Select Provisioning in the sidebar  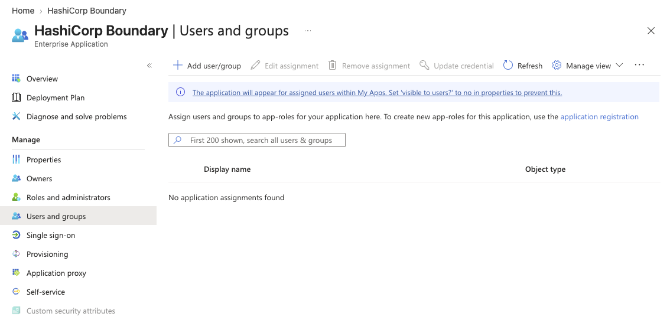tap(47, 254)
